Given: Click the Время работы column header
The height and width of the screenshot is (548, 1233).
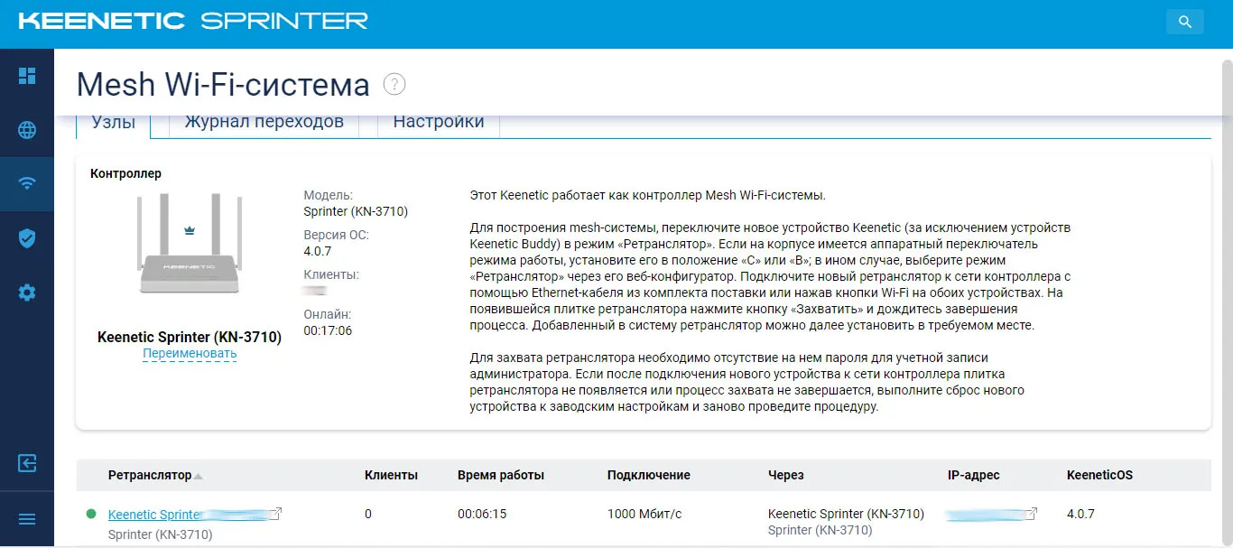Looking at the screenshot, I should (501, 475).
